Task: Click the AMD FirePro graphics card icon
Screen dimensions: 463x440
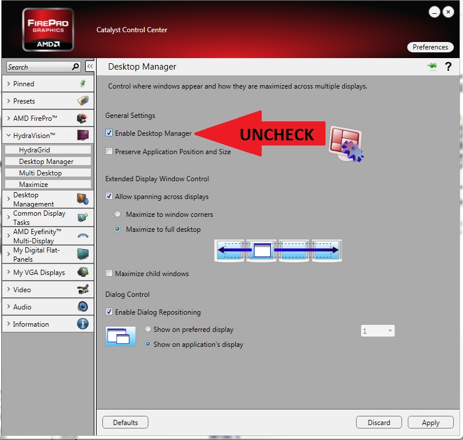Action: (83, 118)
